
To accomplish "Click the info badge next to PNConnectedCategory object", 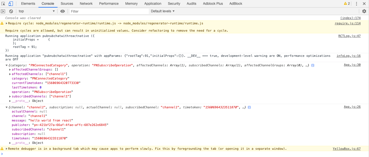I will point(313,65).
